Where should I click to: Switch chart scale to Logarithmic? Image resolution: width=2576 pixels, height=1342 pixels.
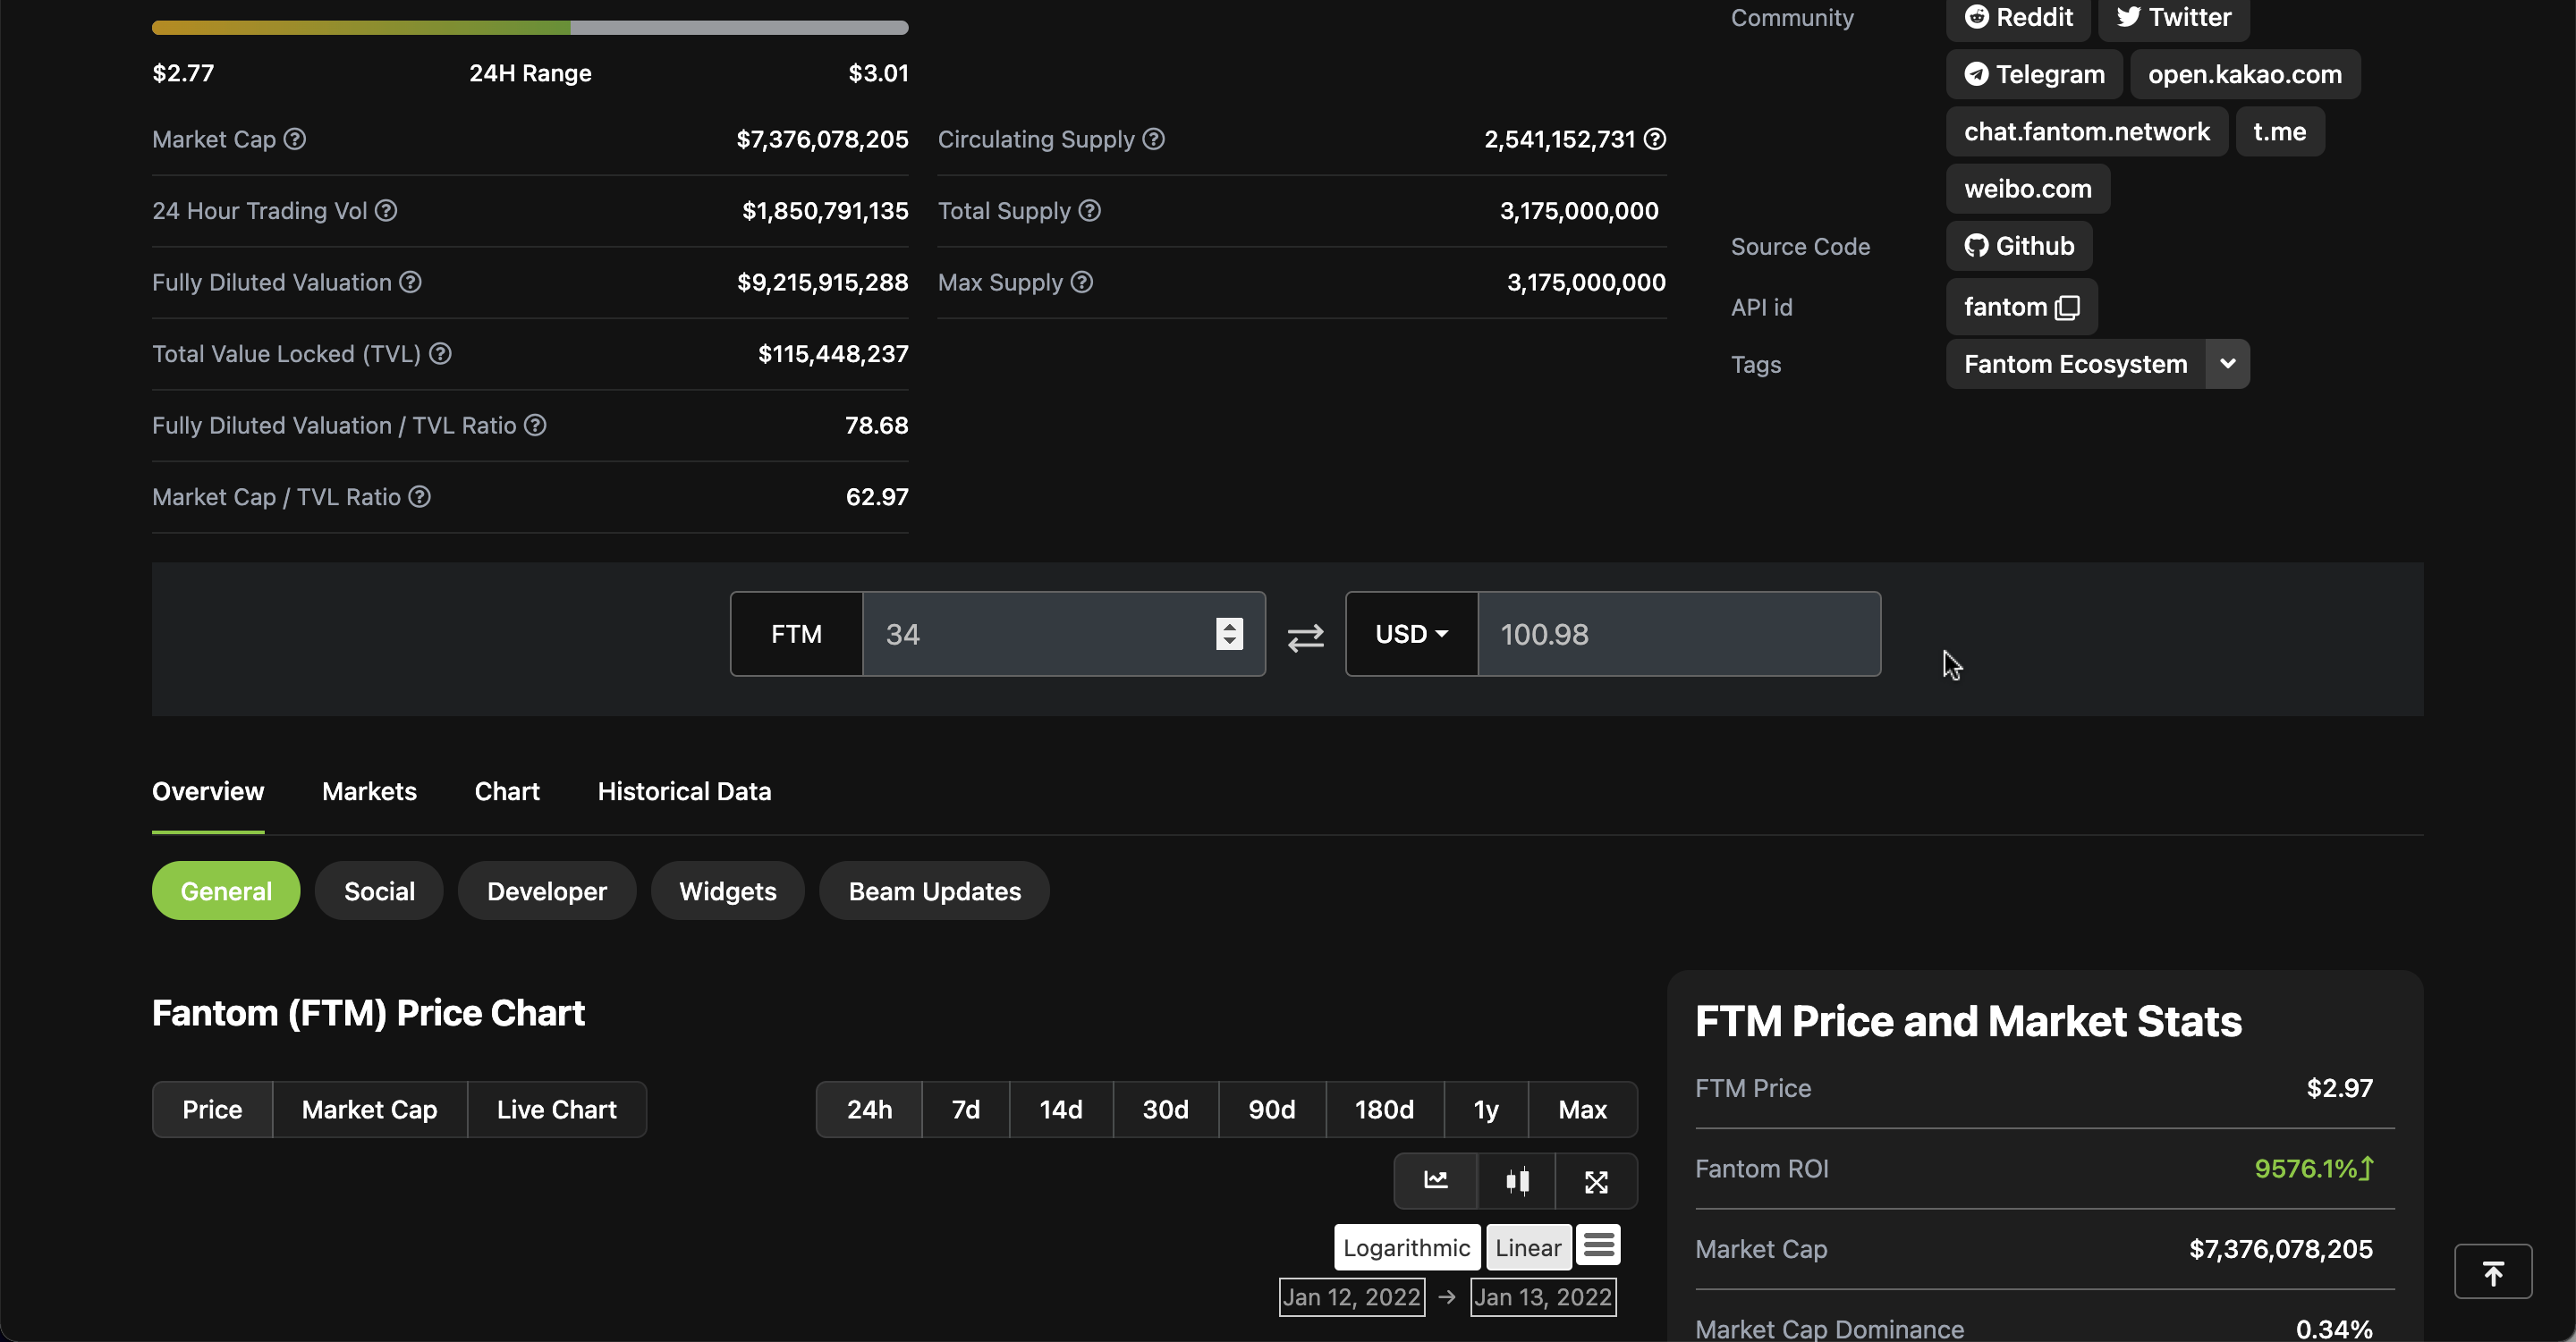1407,1247
